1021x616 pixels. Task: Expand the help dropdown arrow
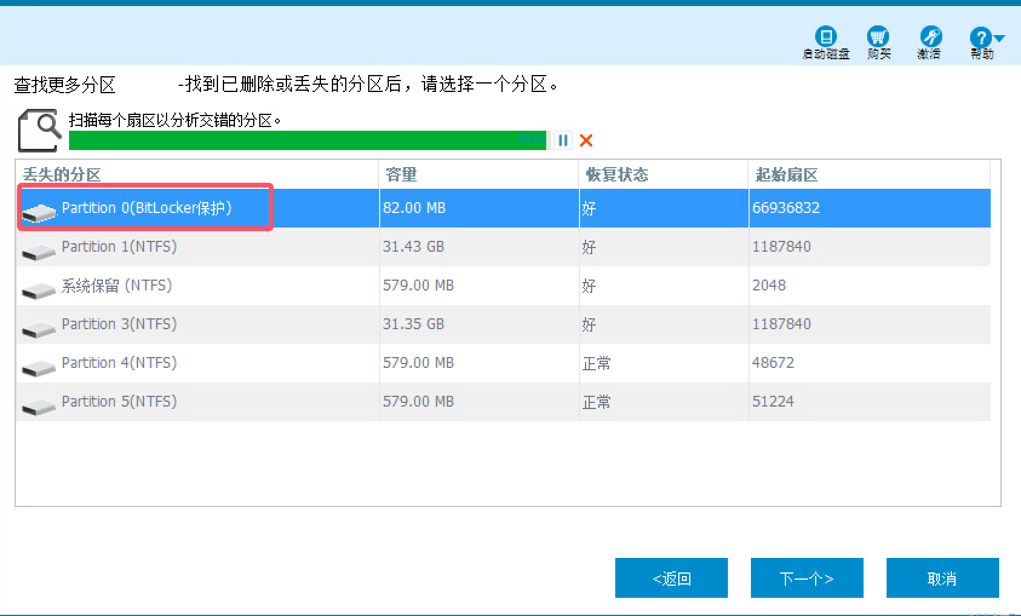1000,38
